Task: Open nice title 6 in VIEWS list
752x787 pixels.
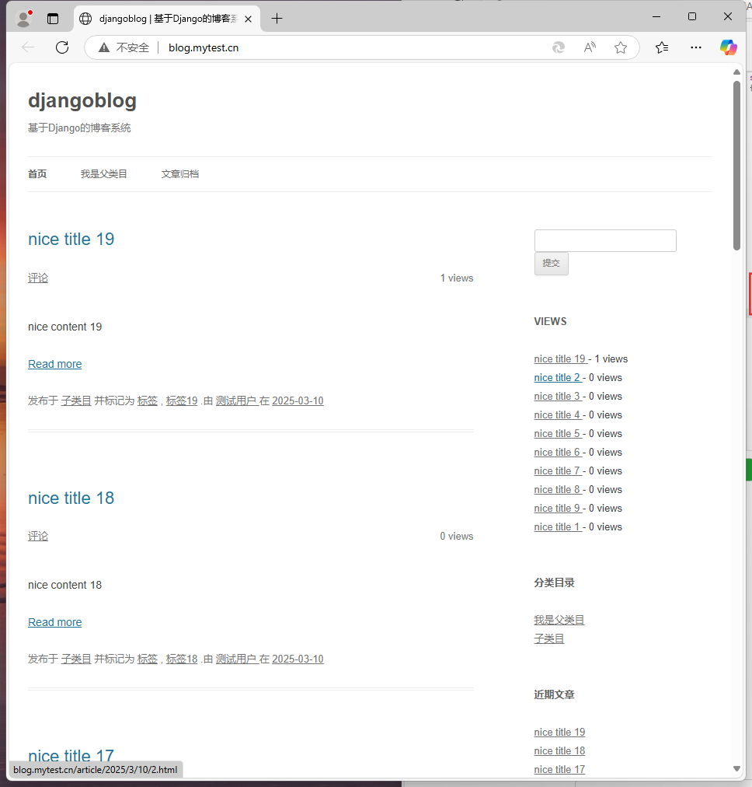Action: coord(557,453)
